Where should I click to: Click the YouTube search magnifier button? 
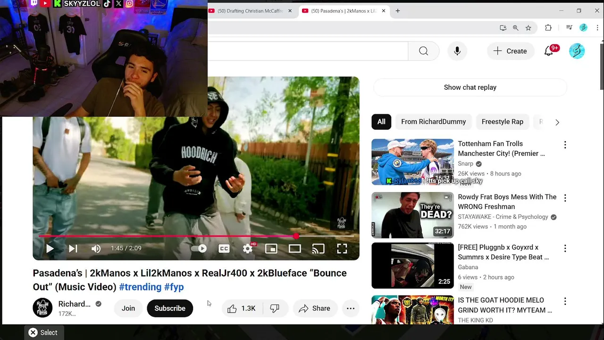coord(424,51)
